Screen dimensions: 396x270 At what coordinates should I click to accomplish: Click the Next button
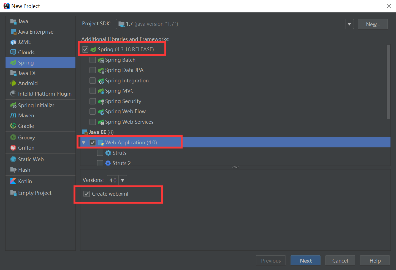[x=305, y=261]
